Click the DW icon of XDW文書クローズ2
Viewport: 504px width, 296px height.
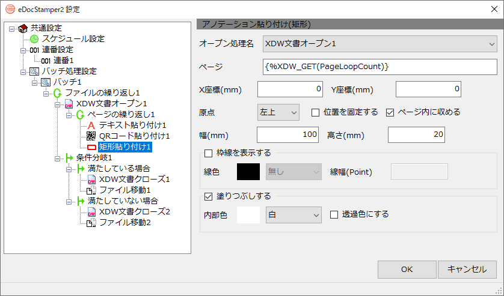pyautogui.click(x=91, y=212)
